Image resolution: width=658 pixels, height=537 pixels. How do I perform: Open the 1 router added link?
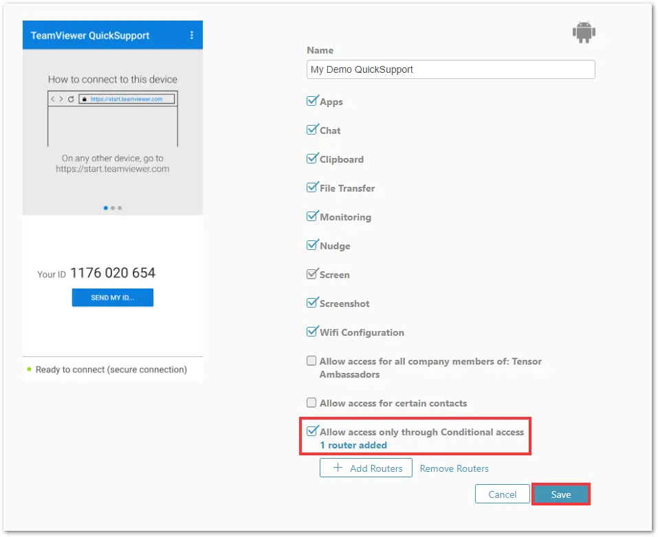coord(353,445)
